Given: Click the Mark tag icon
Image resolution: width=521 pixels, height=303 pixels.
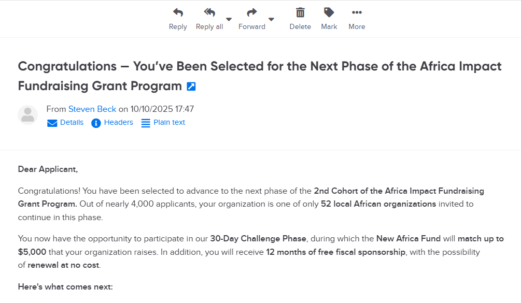Looking at the screenshot, I should pyautogui.click(x=329, y=12).
